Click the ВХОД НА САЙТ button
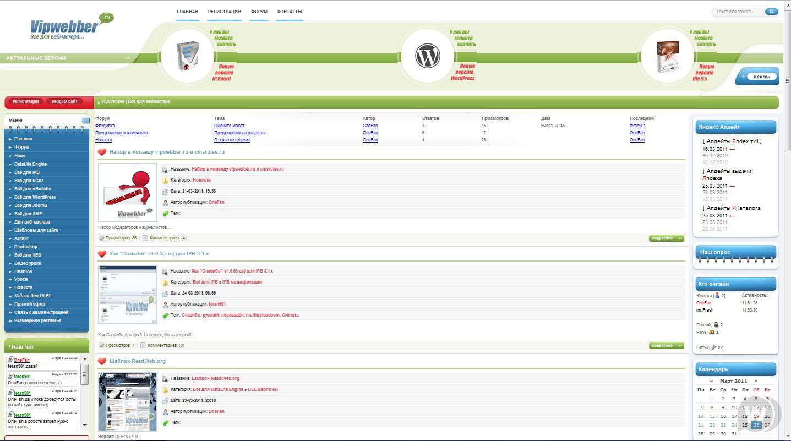791x441 pixels. click(64, 101)
